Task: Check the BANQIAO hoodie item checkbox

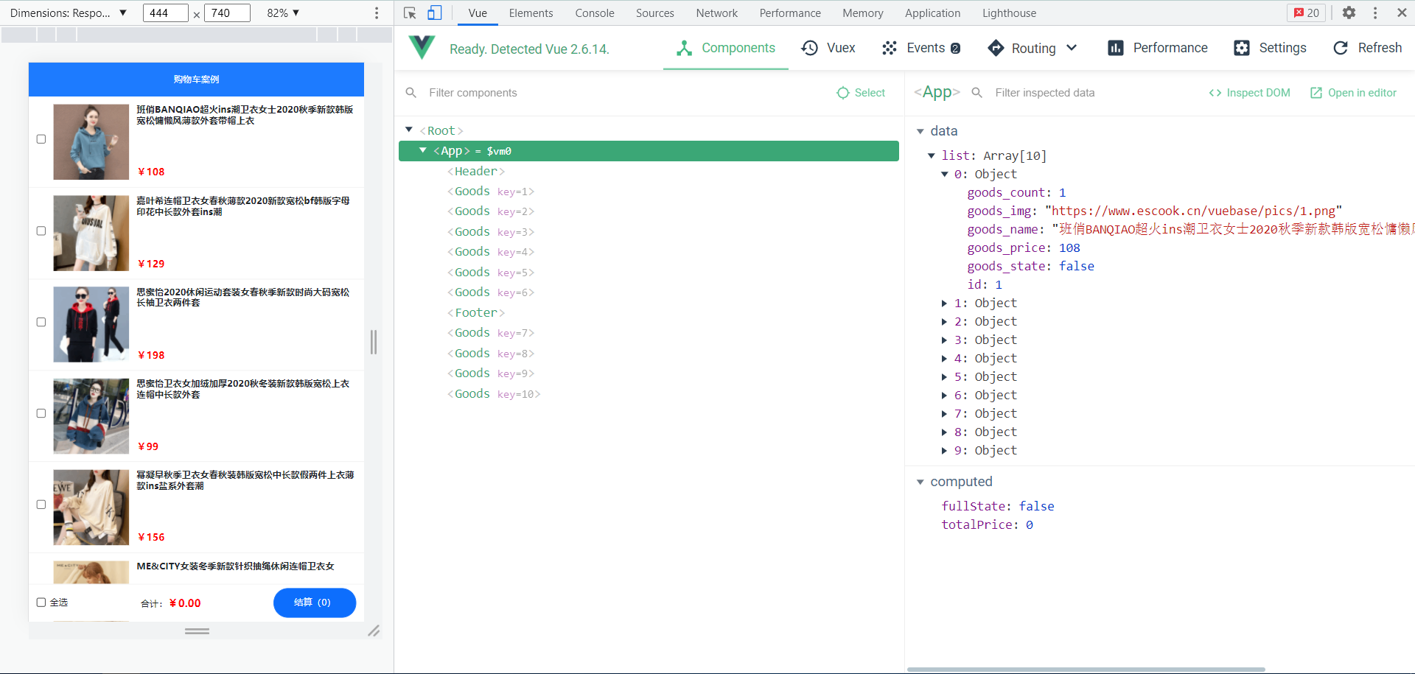Action: pos(41,139)
